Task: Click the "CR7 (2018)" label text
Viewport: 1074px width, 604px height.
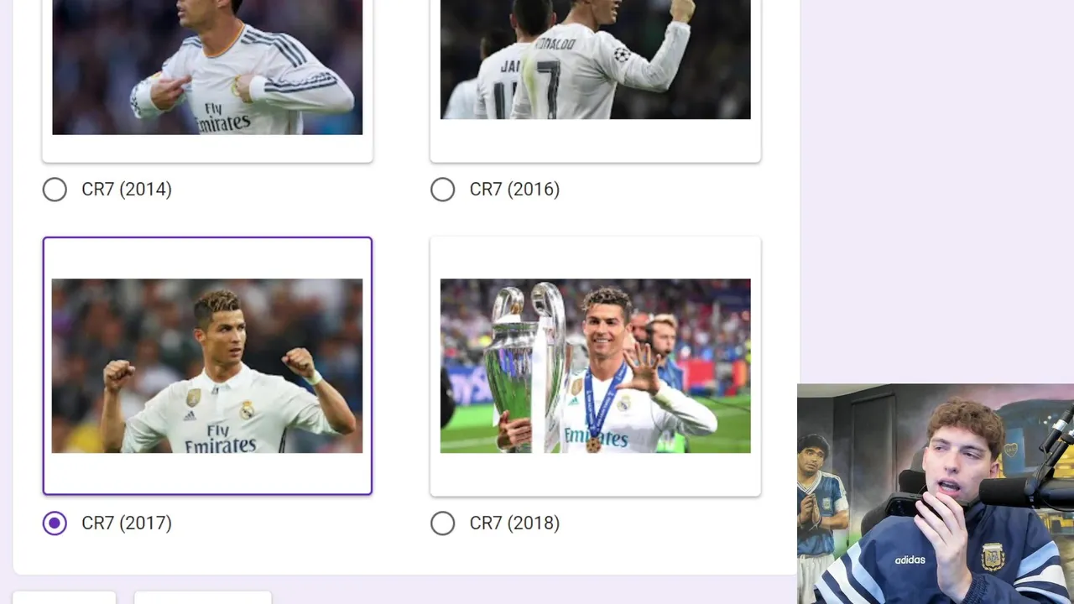Action: pyautogui.click(x=514, y=523)
